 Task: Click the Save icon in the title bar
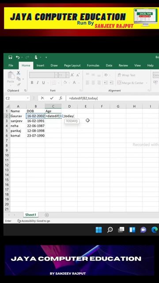point(10,57)
